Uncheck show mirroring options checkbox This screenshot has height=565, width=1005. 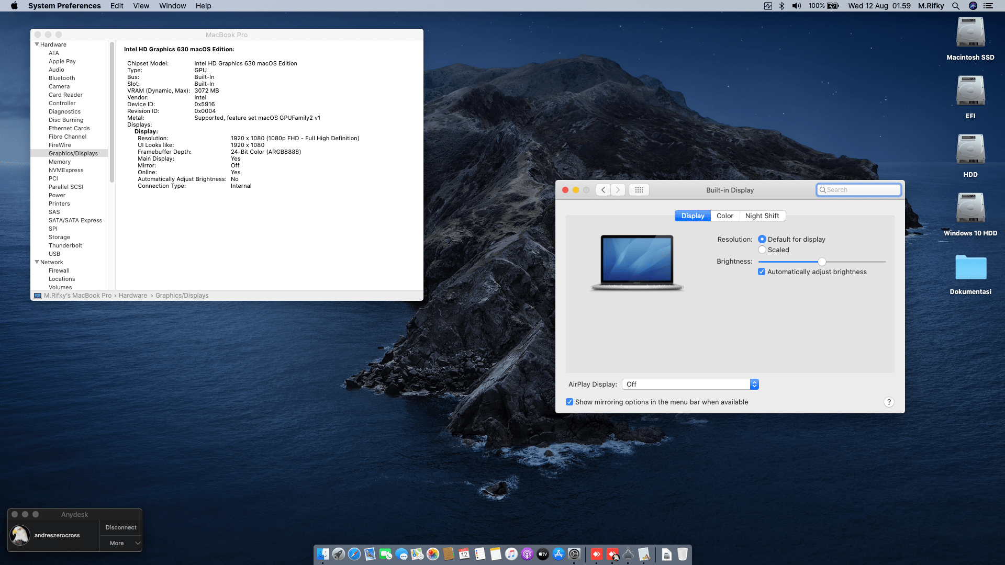(569, 402)
